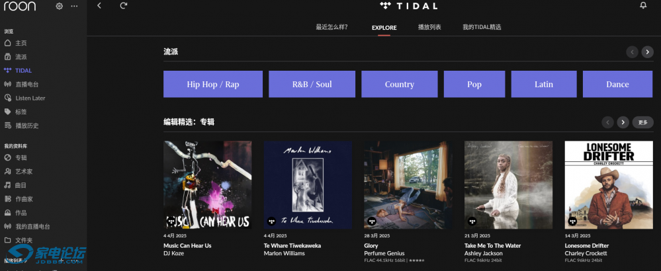Click the three-dots more options icon
This screenshot has width=661, height=271.
point(74,6)
